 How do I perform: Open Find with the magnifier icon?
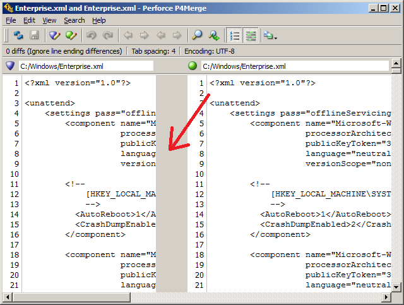[198, 35]
